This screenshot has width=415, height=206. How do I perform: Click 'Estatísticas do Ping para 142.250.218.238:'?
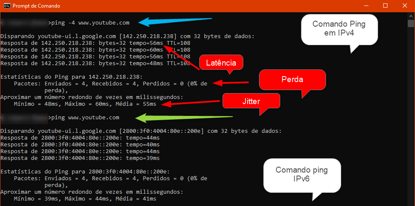tap(72, 77)
